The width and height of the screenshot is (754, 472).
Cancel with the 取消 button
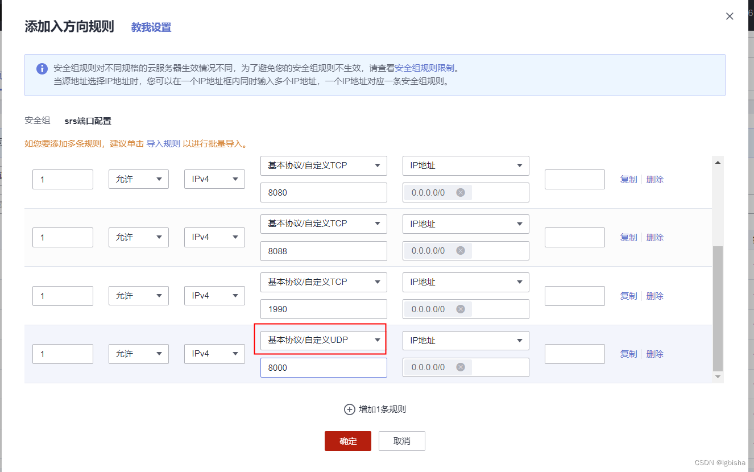coord(402,441)
